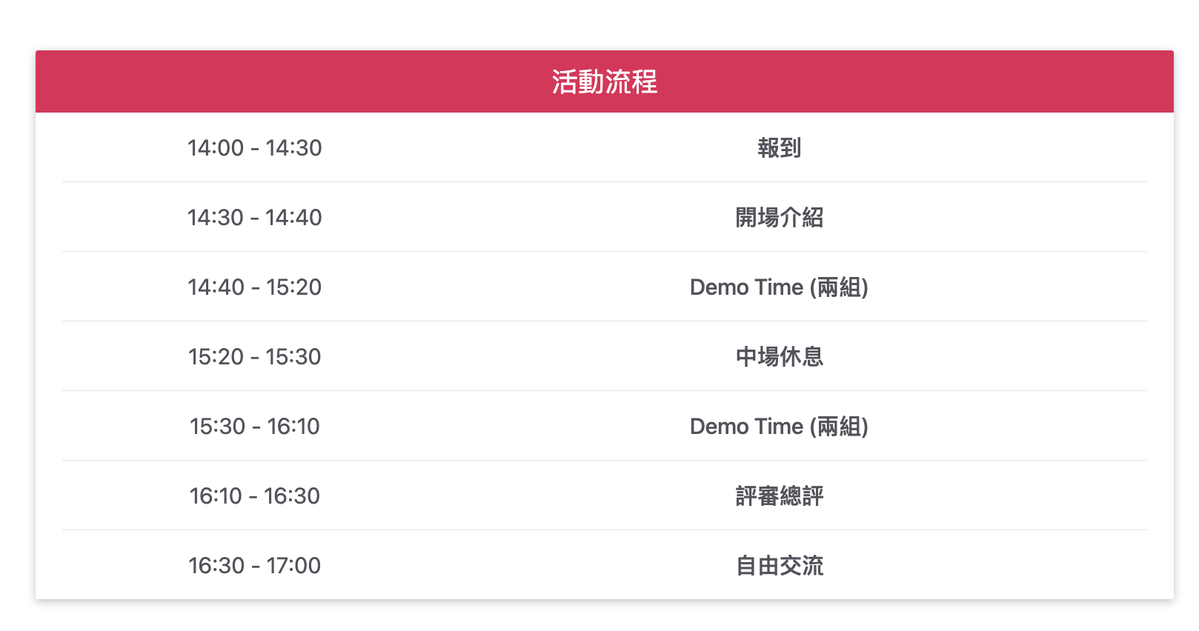This screenshot has width=1199, height=631.
Task: Click the 17:00 end time text
Action: click(x=293, y=566)
